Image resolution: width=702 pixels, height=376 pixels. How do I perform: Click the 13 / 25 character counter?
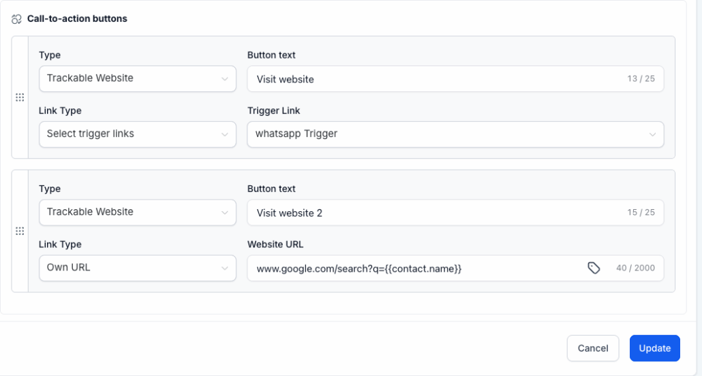[641, 79]
